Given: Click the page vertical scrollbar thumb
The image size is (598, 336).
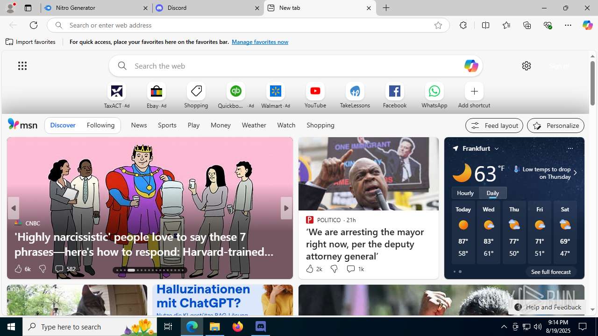Looking at the screenshot, I should [592, 83].
